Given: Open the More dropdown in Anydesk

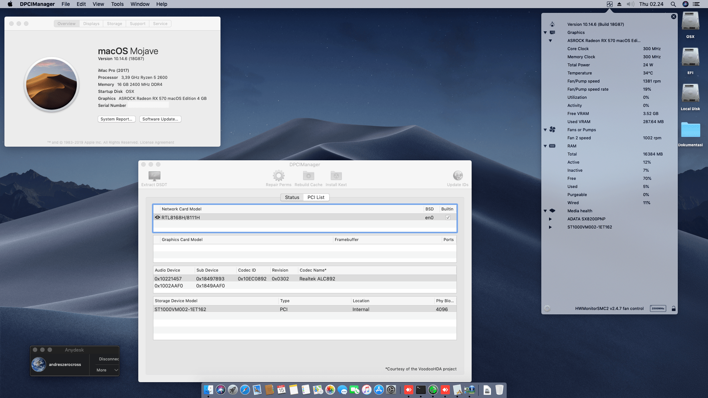Looking at the screenshot, I should tap(107, 370).
